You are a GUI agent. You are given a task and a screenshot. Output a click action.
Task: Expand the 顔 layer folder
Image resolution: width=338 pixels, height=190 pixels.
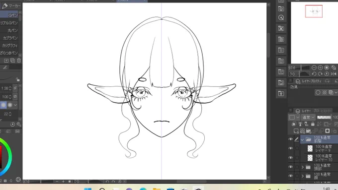point(302,176)
